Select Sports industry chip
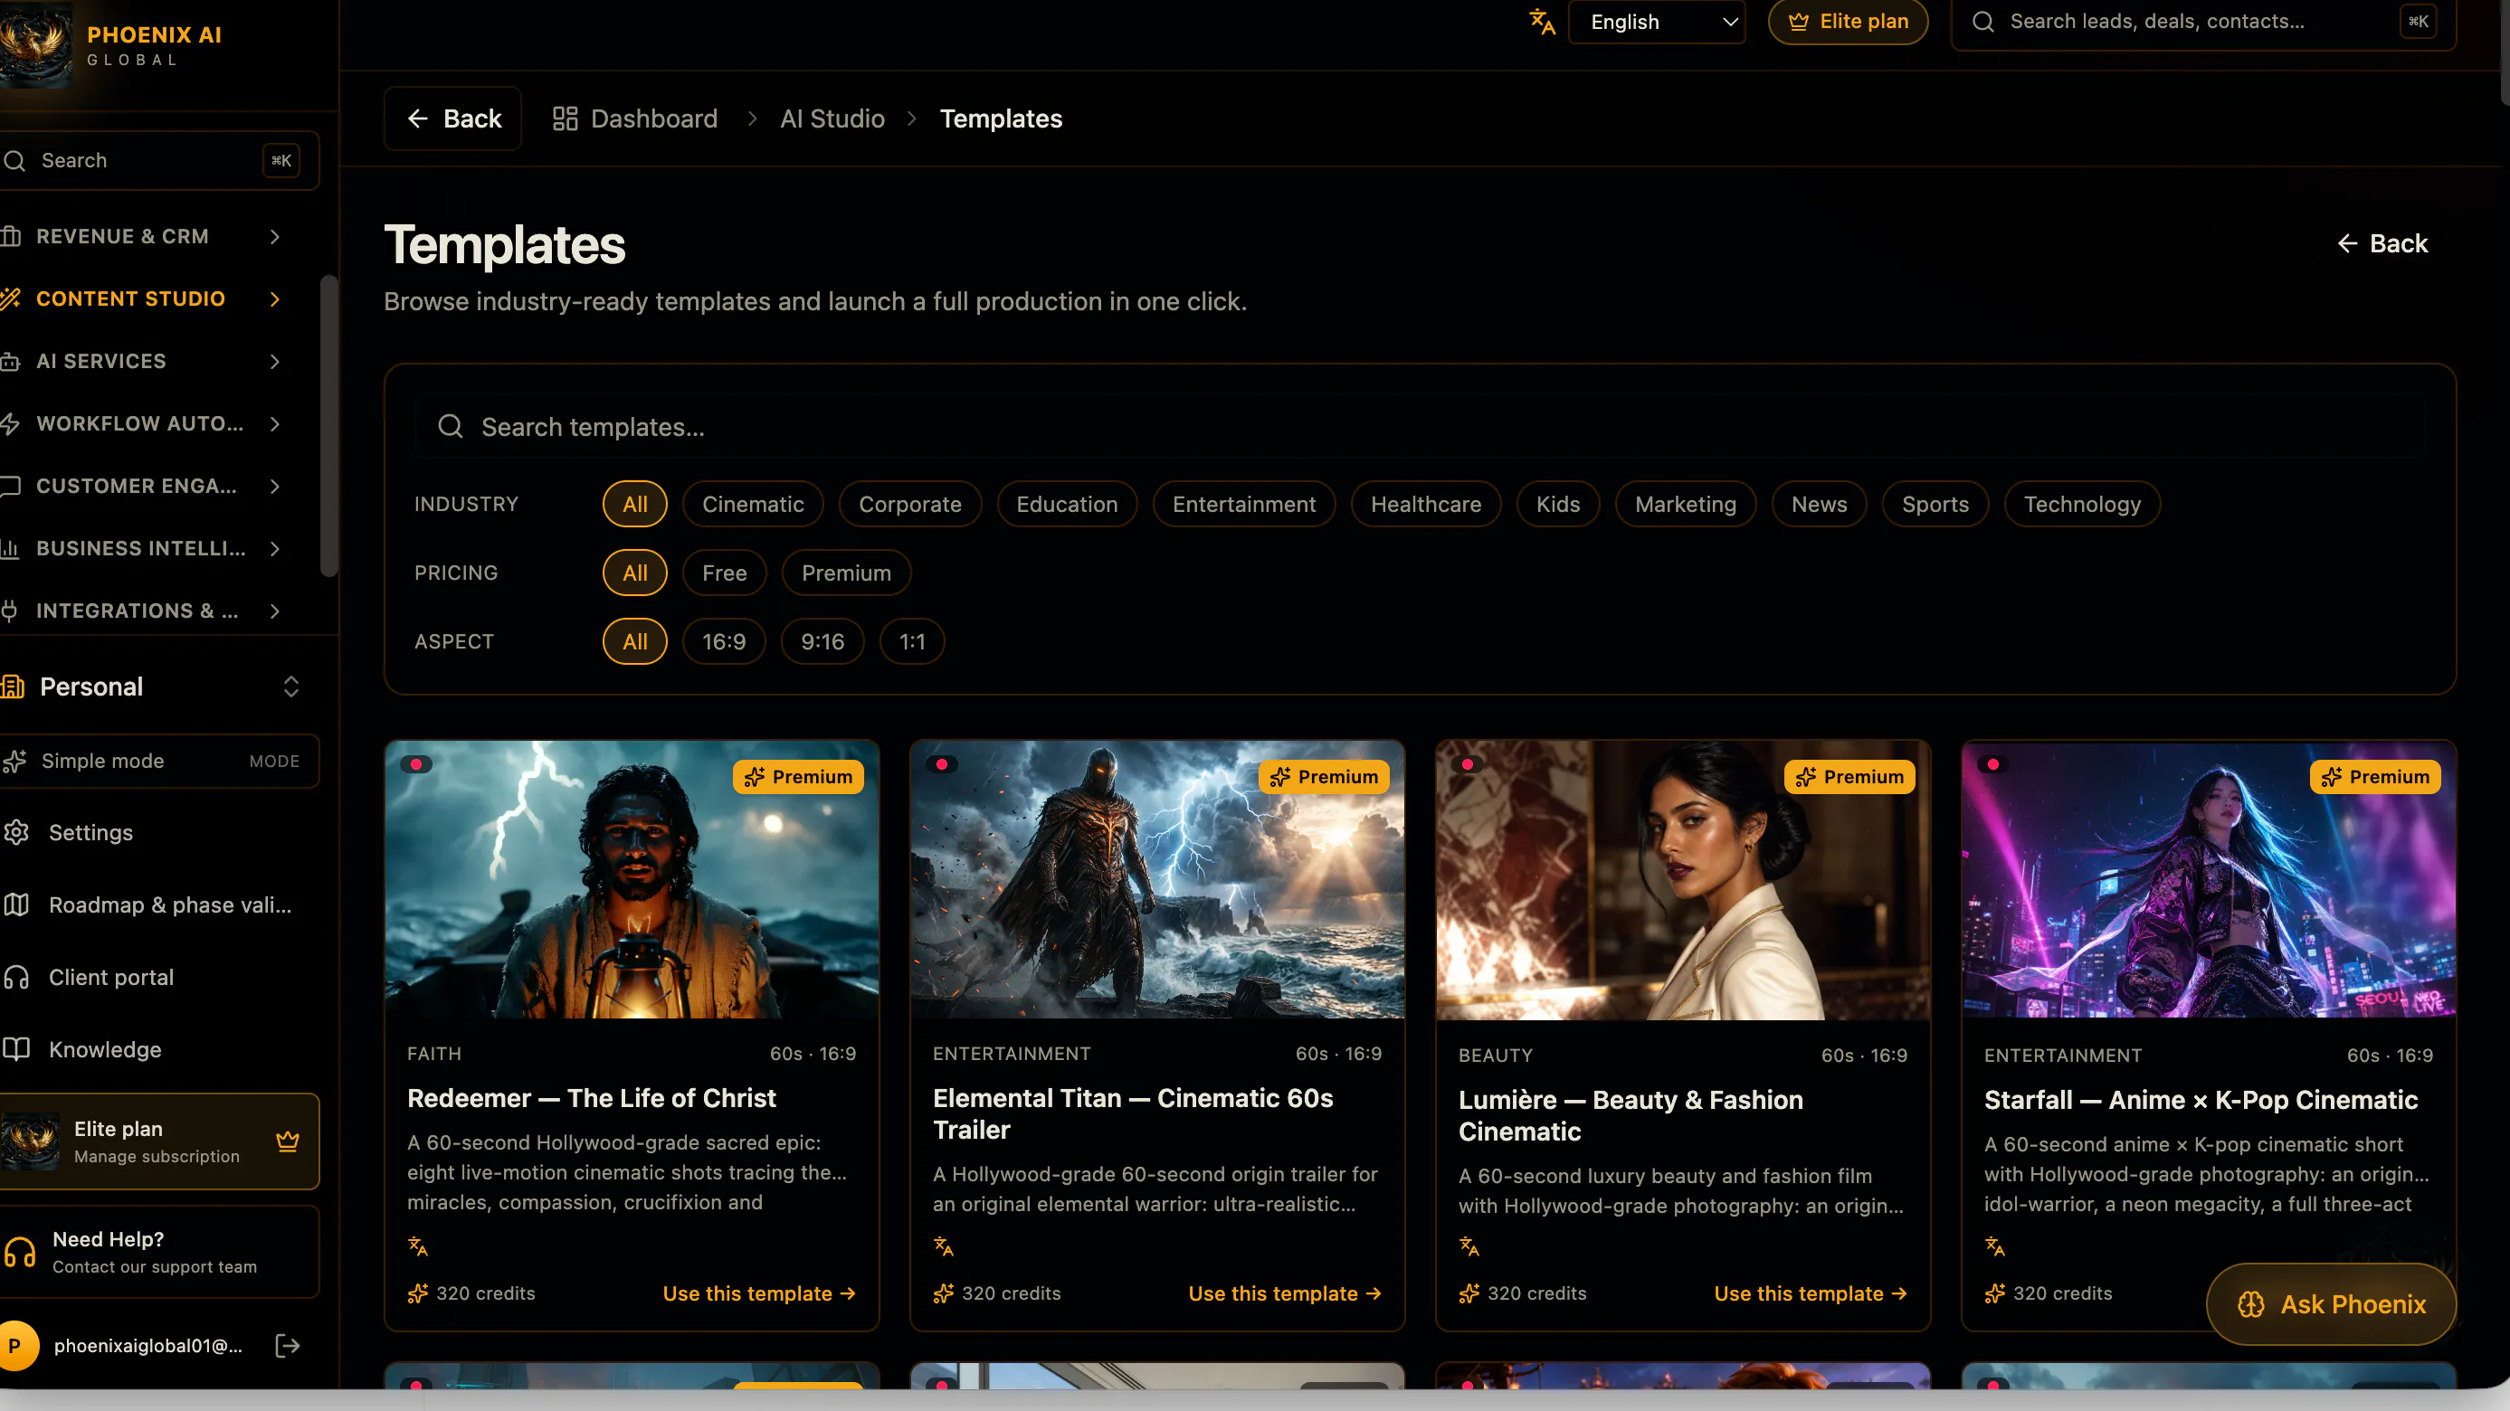This screenshot has width=2510, height=1411. (x=1935, y=505)
